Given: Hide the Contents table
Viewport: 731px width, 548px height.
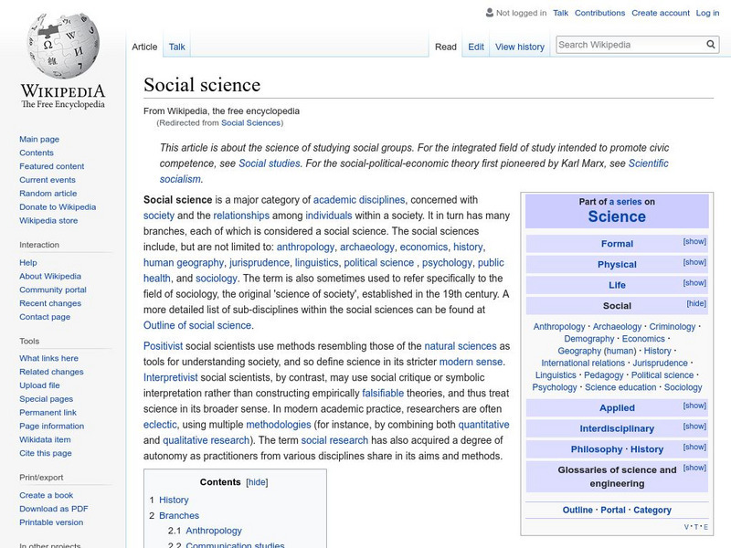Looking at the screenshot, I should 258,481.
